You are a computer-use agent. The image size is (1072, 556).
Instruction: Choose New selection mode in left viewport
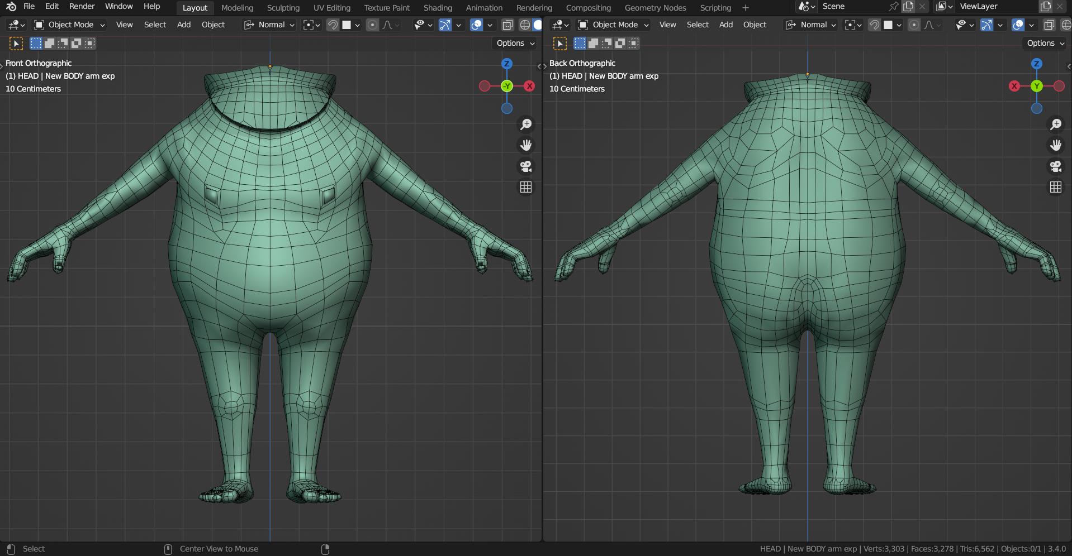point(36,43)
